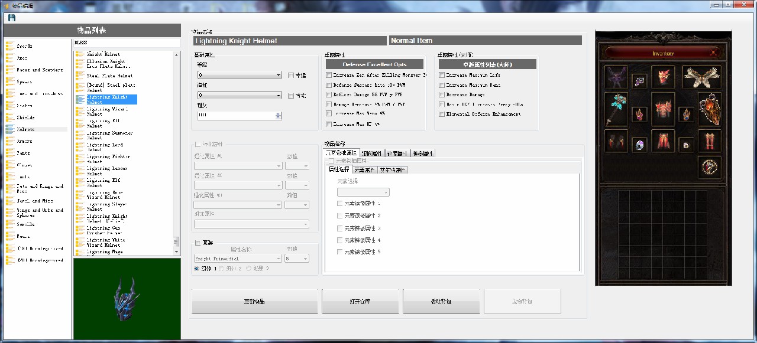Open the Pants category folder
Screen dimensions: 757x343
coord(18,153)
